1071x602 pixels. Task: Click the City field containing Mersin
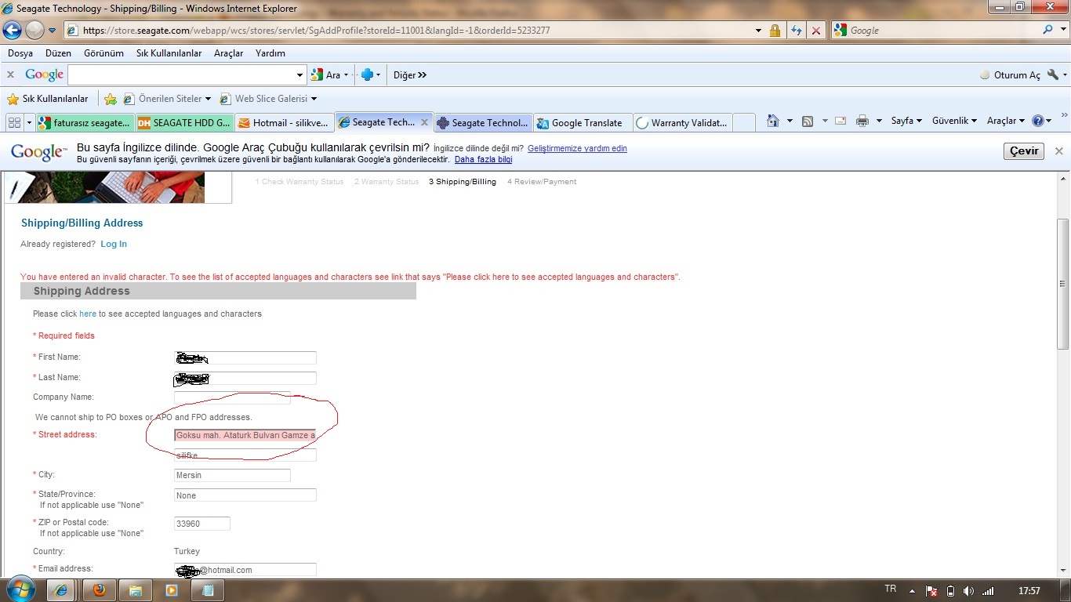(232, 475)
